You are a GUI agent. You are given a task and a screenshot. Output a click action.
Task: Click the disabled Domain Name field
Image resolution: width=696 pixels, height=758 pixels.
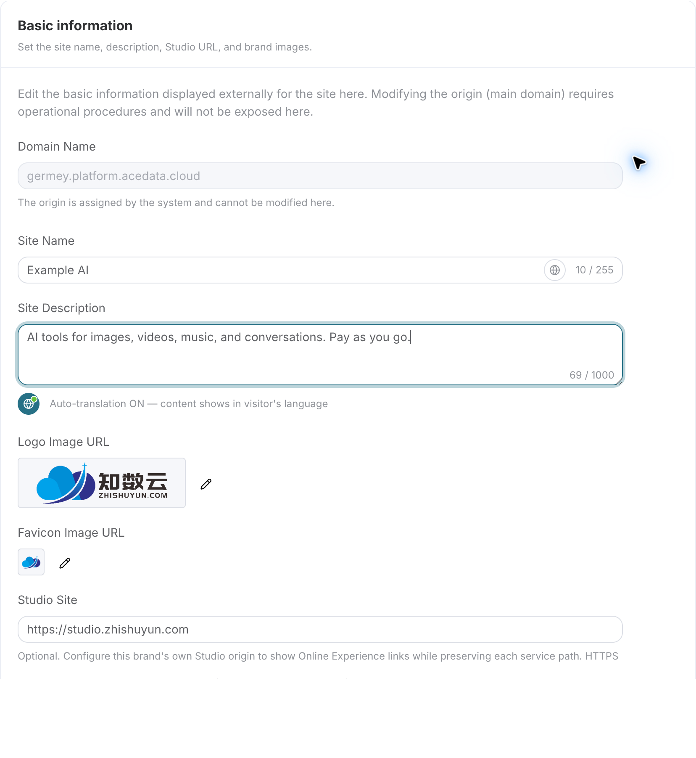point(320,176)
